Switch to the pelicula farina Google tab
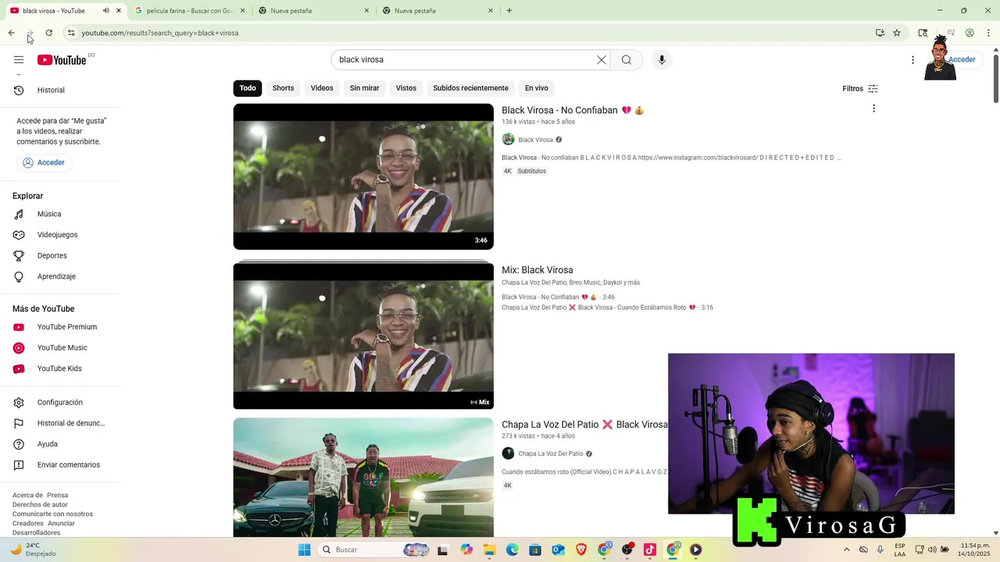Viewport: 1000px width, 562px height. click(x=189, y=11)
